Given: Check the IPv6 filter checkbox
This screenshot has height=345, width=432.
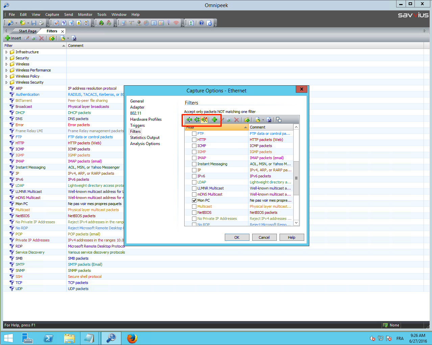Looking at the screenshot, I should coord(194,176).
